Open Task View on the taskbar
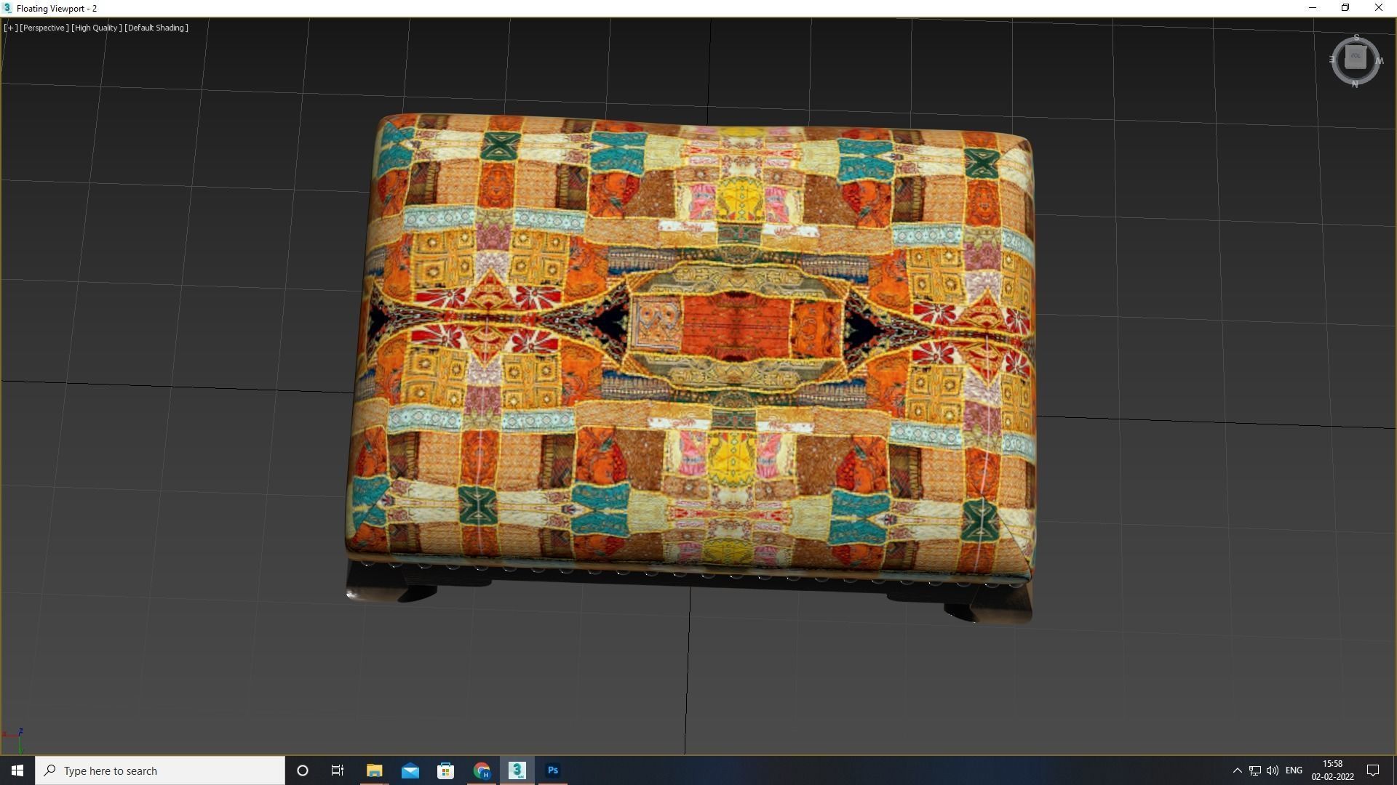Screen dimensions: 1397x785 pos(338,770)
